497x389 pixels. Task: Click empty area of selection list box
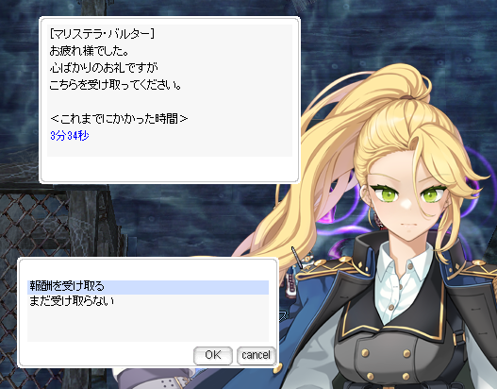pos(148,325)
